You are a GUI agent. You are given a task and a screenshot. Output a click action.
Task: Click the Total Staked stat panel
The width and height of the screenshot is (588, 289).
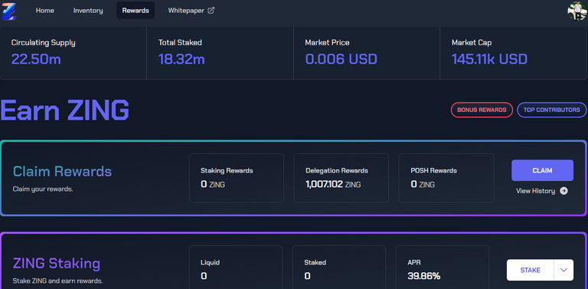[x=220, y=53]
